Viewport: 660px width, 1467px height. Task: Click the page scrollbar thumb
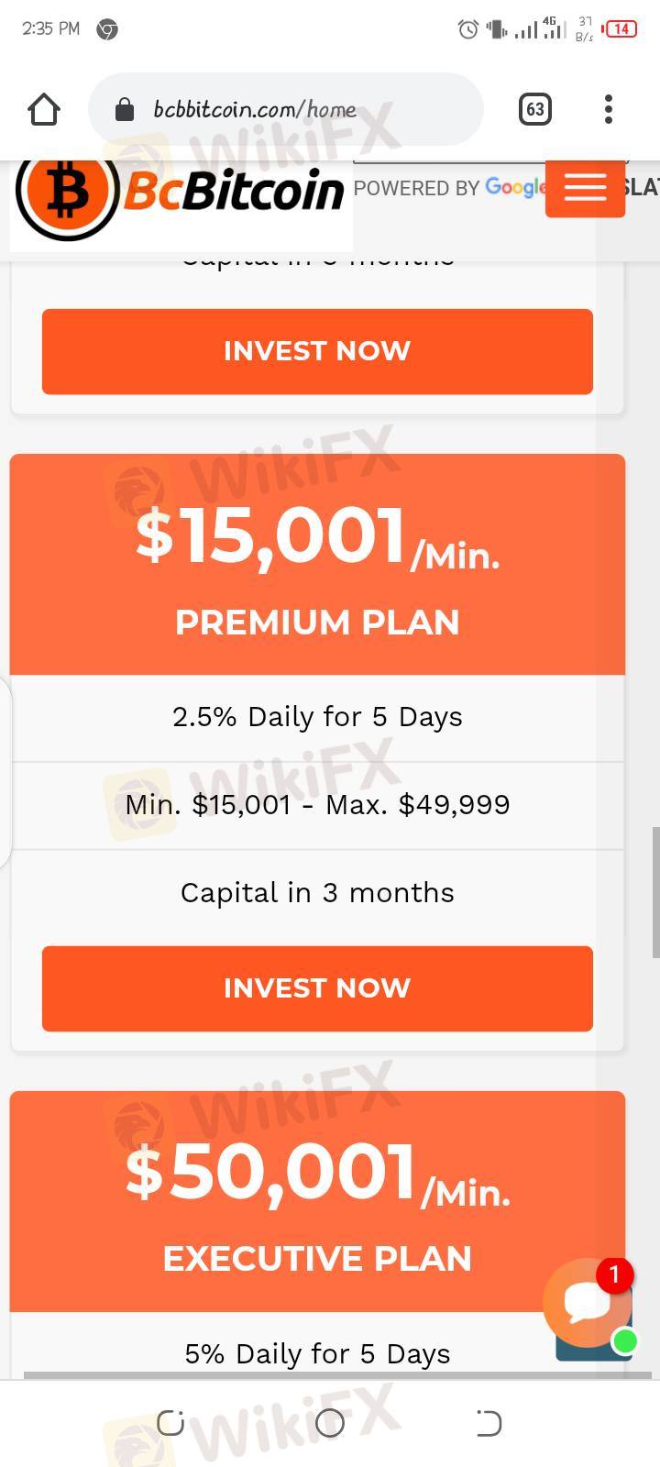[x=654, y=891]
